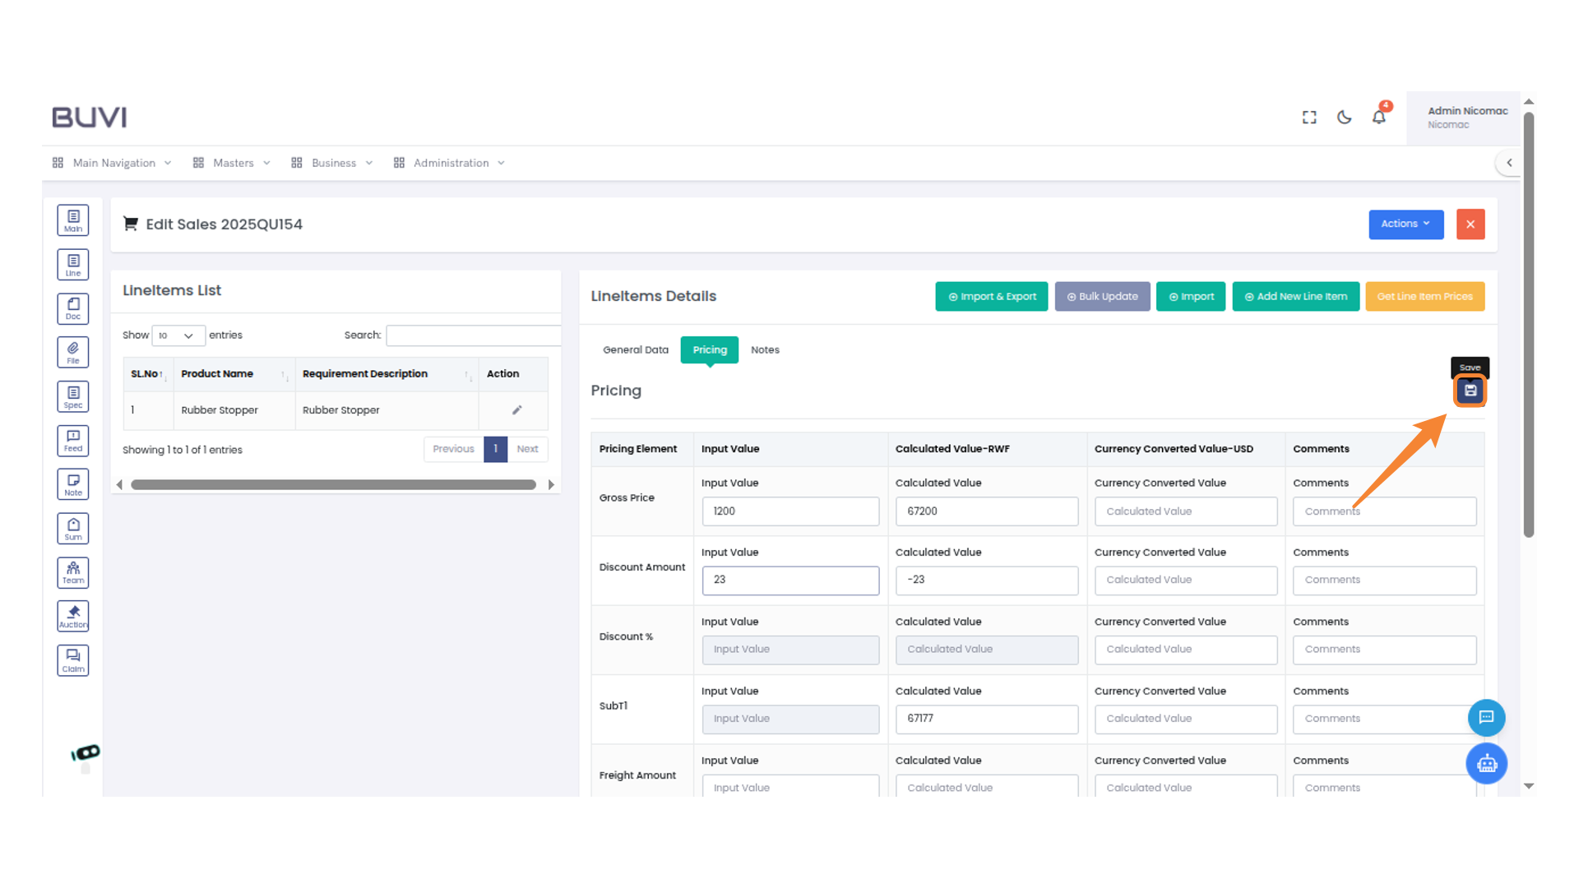Click the Save pricing icon
Image resolution: width=1579 pixels, height=888 pixels.
pyautogui.click(x=1470, y=391)
